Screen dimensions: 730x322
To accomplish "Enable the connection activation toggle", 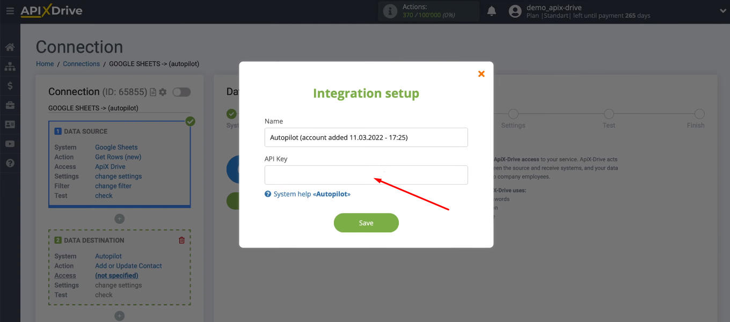I will point(181,92).
